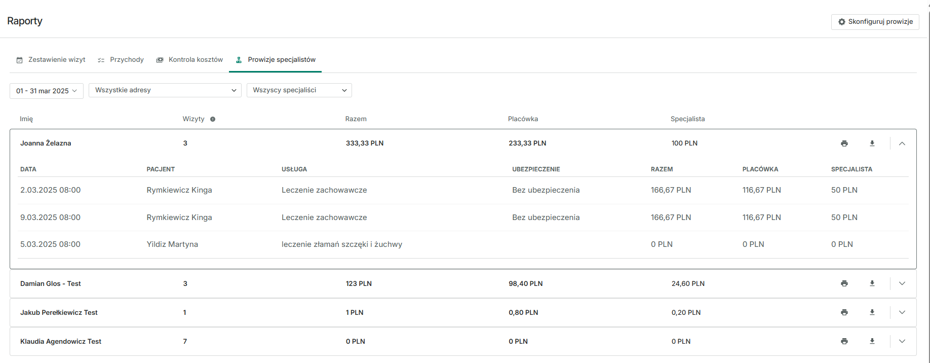Image resolution: width=930 pixels, height=363 pixels.
Task: Download Damian Glos - Test report
Action: pos(872,283)
